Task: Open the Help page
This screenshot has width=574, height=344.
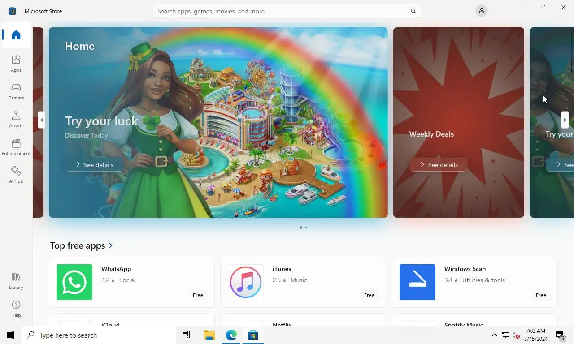Action: [16, 309]
